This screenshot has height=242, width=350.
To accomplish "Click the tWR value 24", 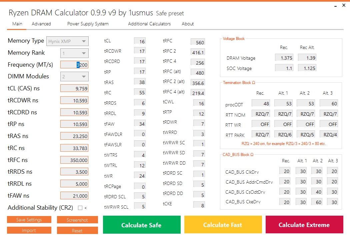I will pos(140,176).
